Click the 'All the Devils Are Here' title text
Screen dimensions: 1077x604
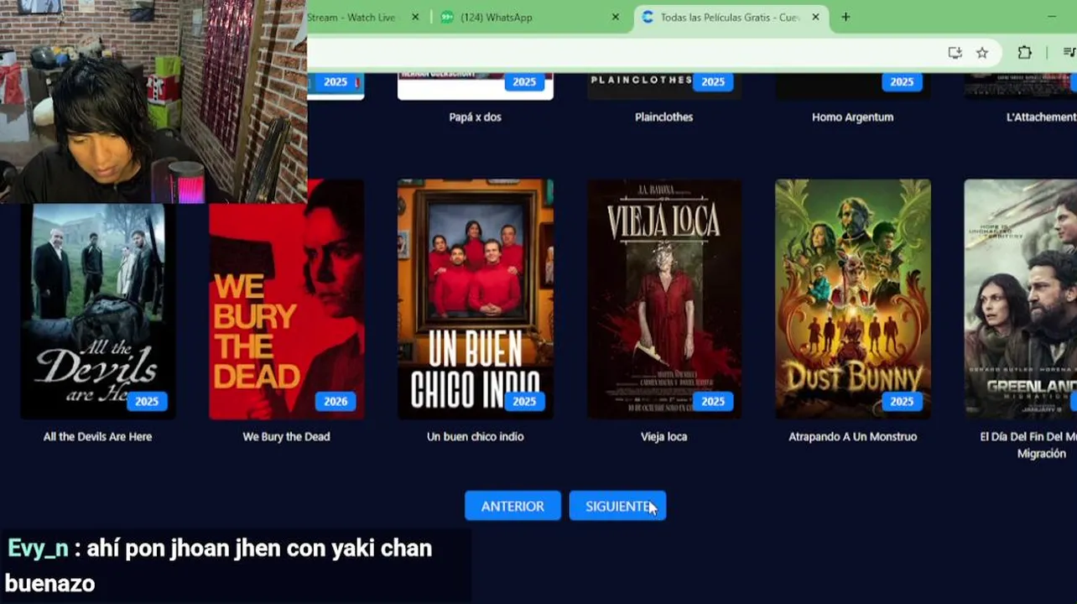pyautogui.click(x=97, y=436)
